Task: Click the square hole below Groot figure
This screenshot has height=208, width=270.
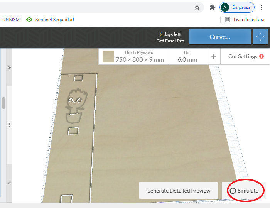Action: point(73,131)
